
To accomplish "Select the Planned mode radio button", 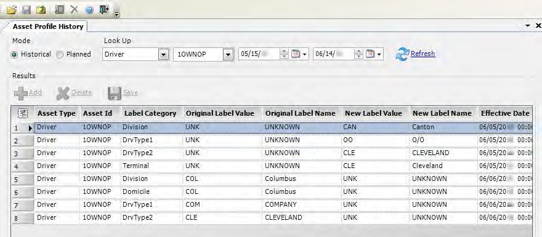I will pyautogui.click(x=60, y=55).
